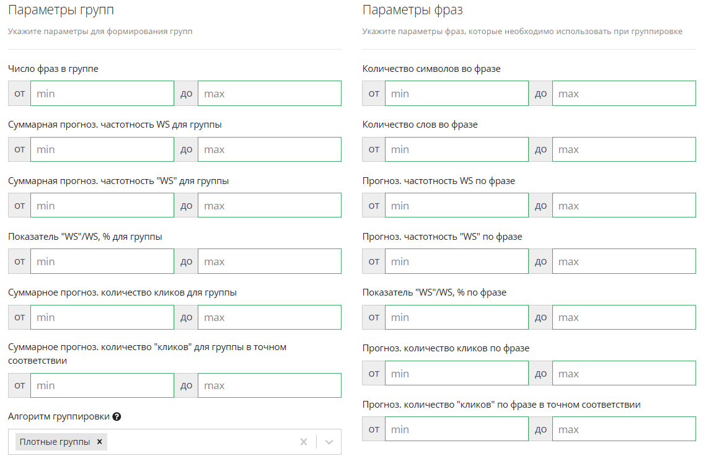The width and height of the screenshot is (706, 461).
Task: Click the help icon next to Алгоритм группировки
Action: 117,417
